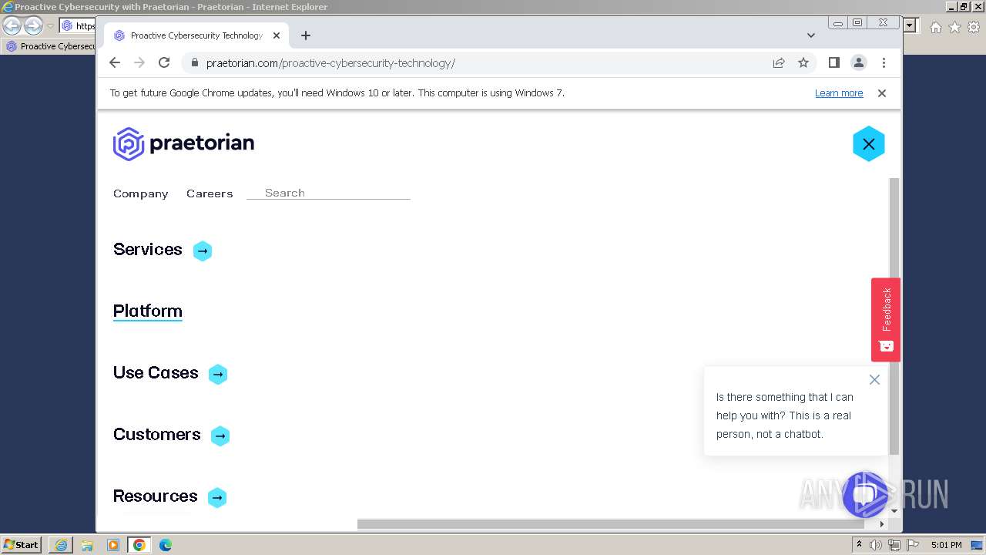
Task: Open Internet Explorer's favorites star
Action: [955, 27]
